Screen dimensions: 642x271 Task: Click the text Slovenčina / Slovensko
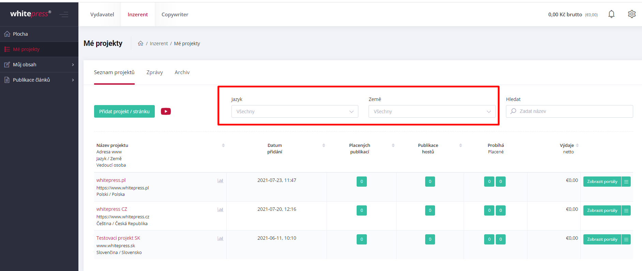119,252
